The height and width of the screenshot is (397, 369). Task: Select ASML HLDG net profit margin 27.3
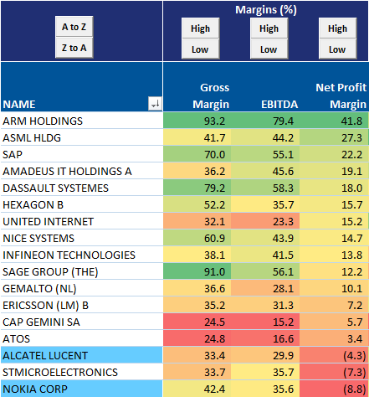[x=334, y=137]
